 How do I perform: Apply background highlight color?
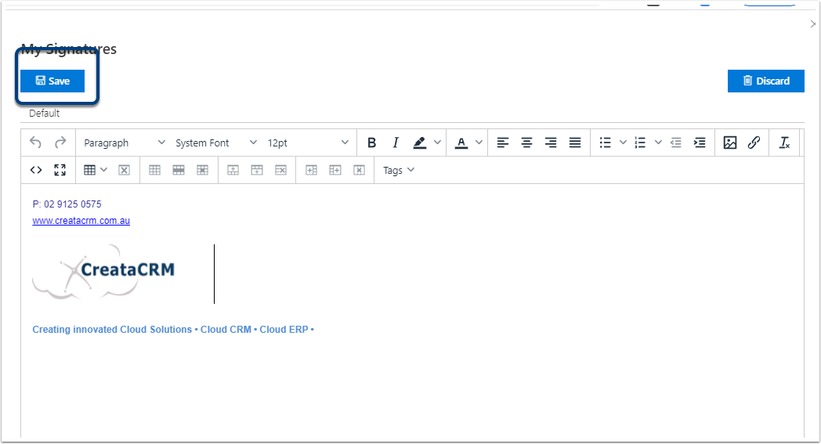click(x=419, y=143)
